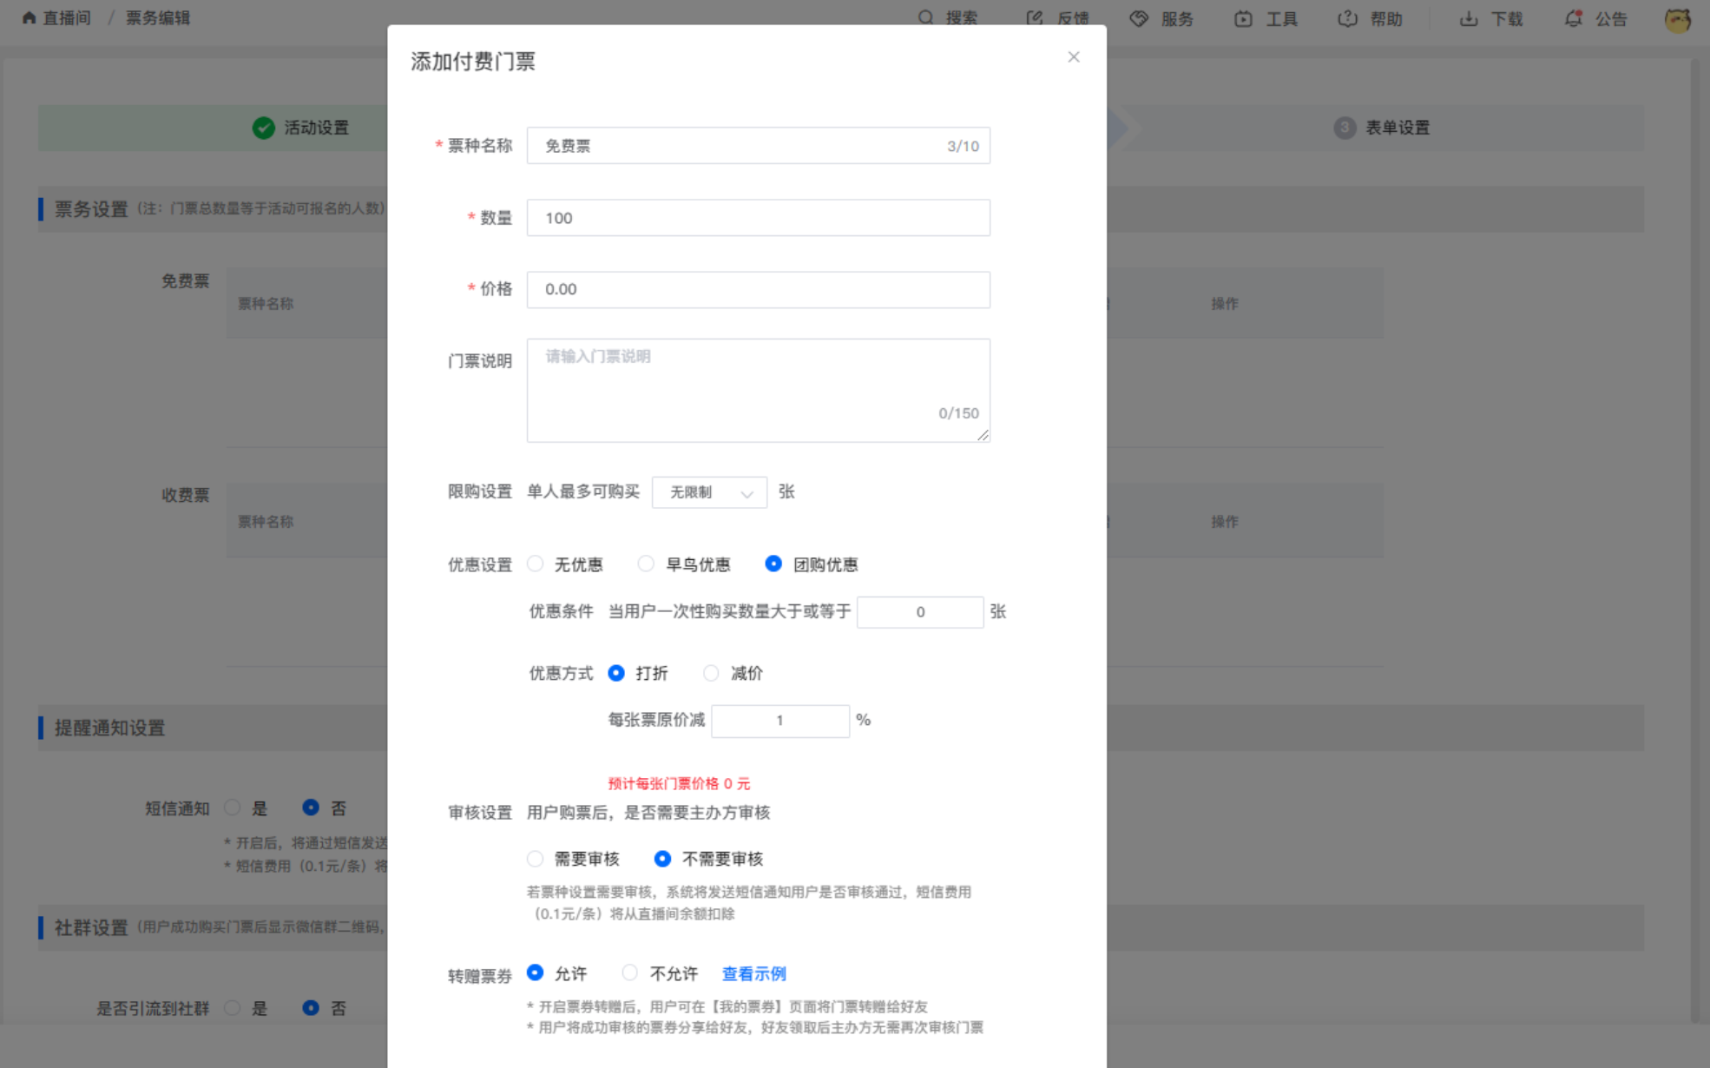
Task: Select 不允许 for ticket transfer
Action: coord(630,972)
